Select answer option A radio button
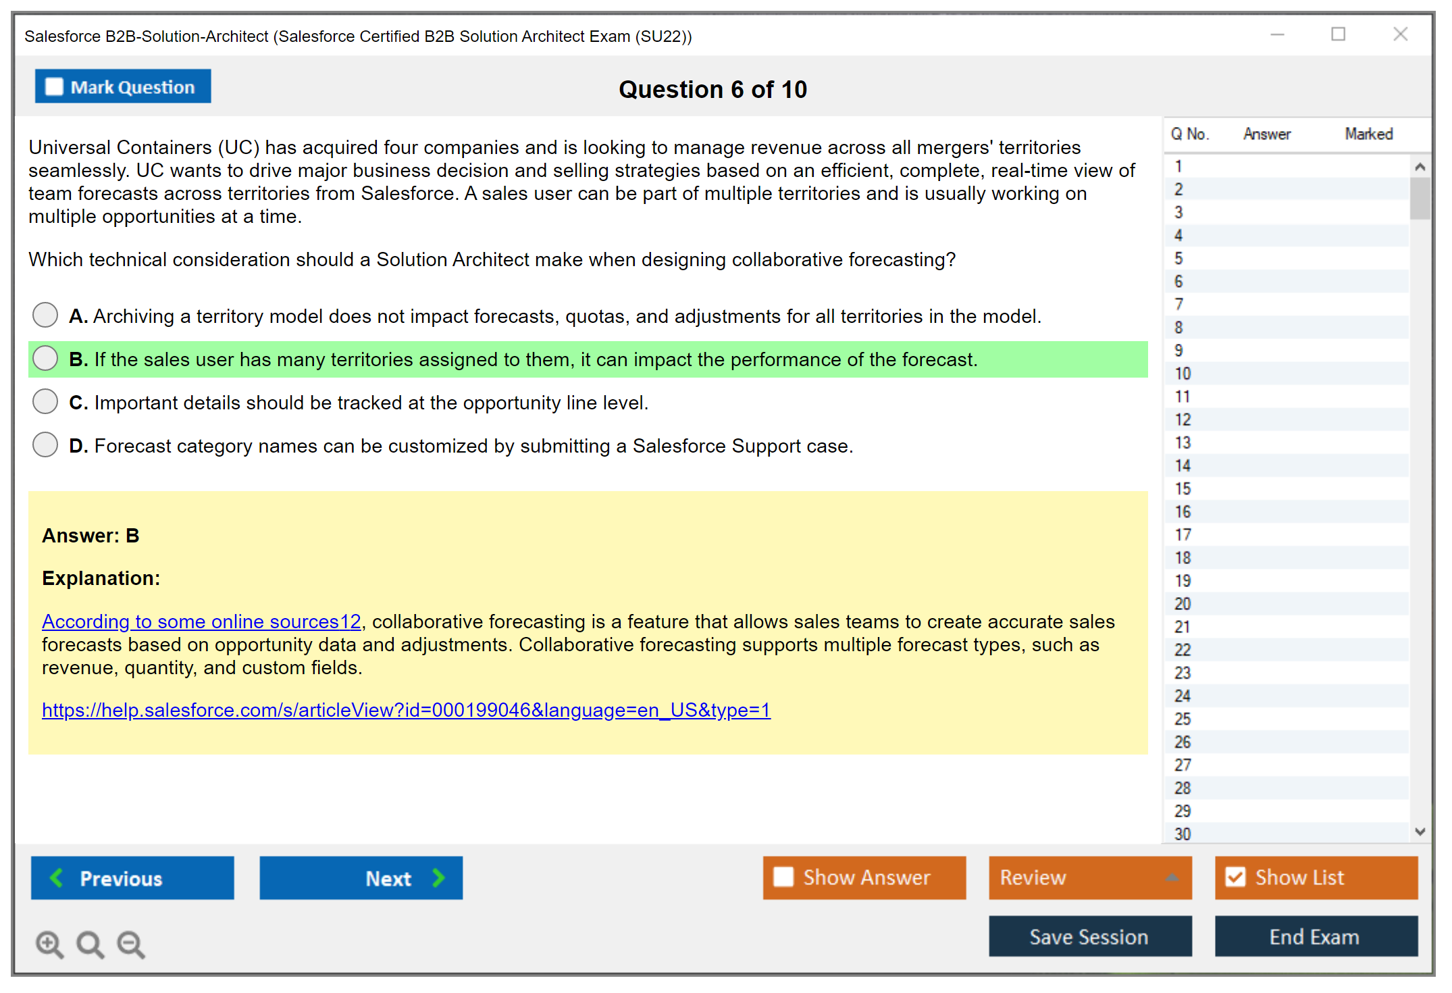The image size is (1452, 993). (45, 315)
